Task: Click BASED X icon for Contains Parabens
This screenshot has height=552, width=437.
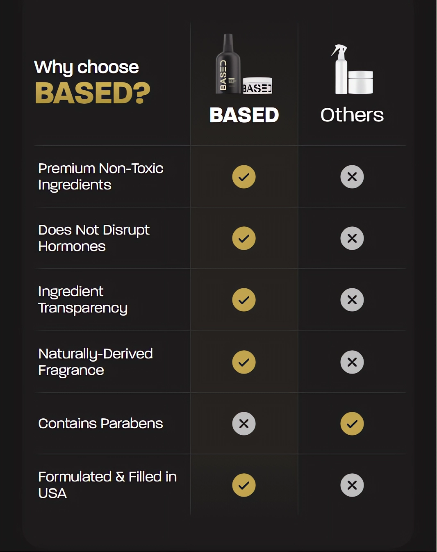Action: (x=244, y=424)
